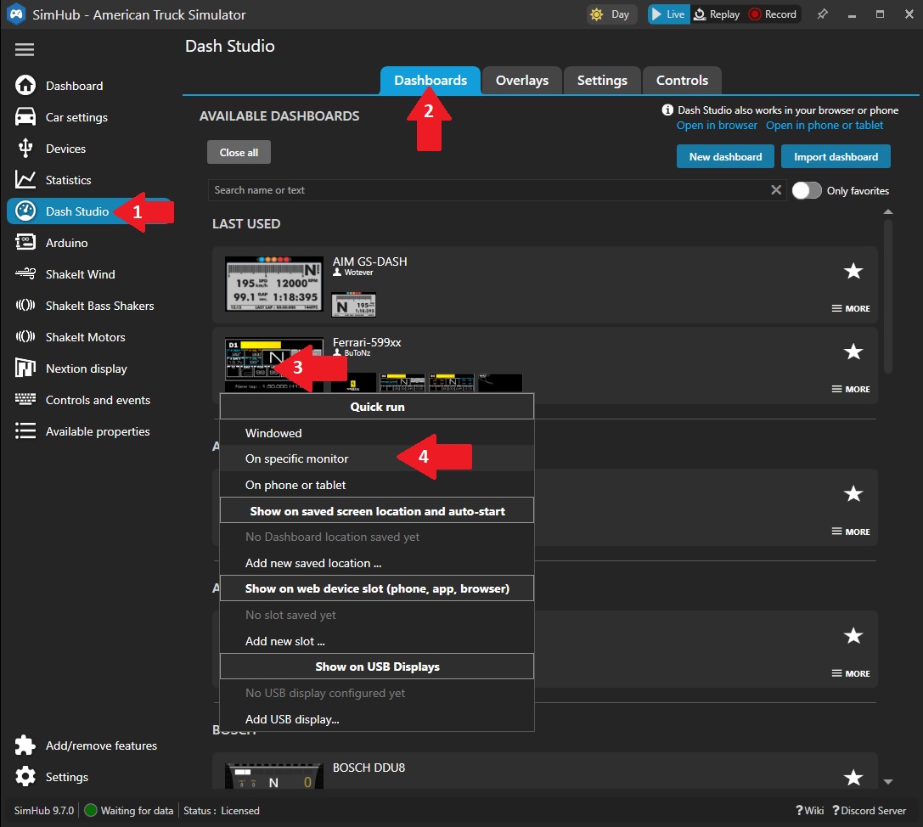Screen dimensions: 923x827
Task: Open ShakeIt Wind icon
Action: [25, 273]
